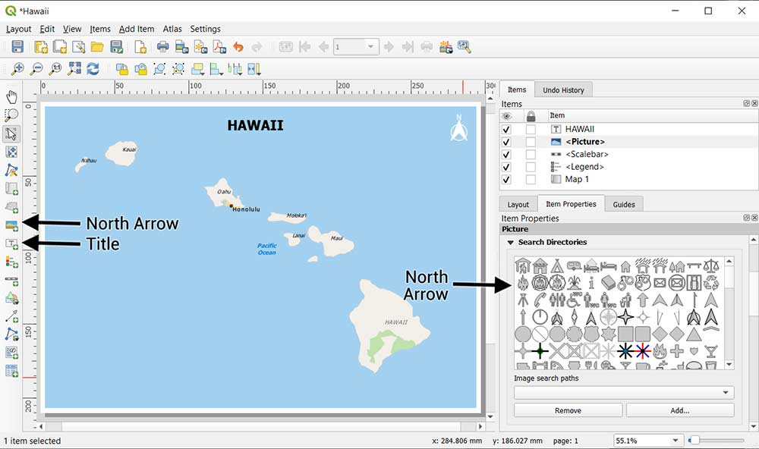759x449 pixels.
Task: Duplicate the current layout
Action: (60, 47)
